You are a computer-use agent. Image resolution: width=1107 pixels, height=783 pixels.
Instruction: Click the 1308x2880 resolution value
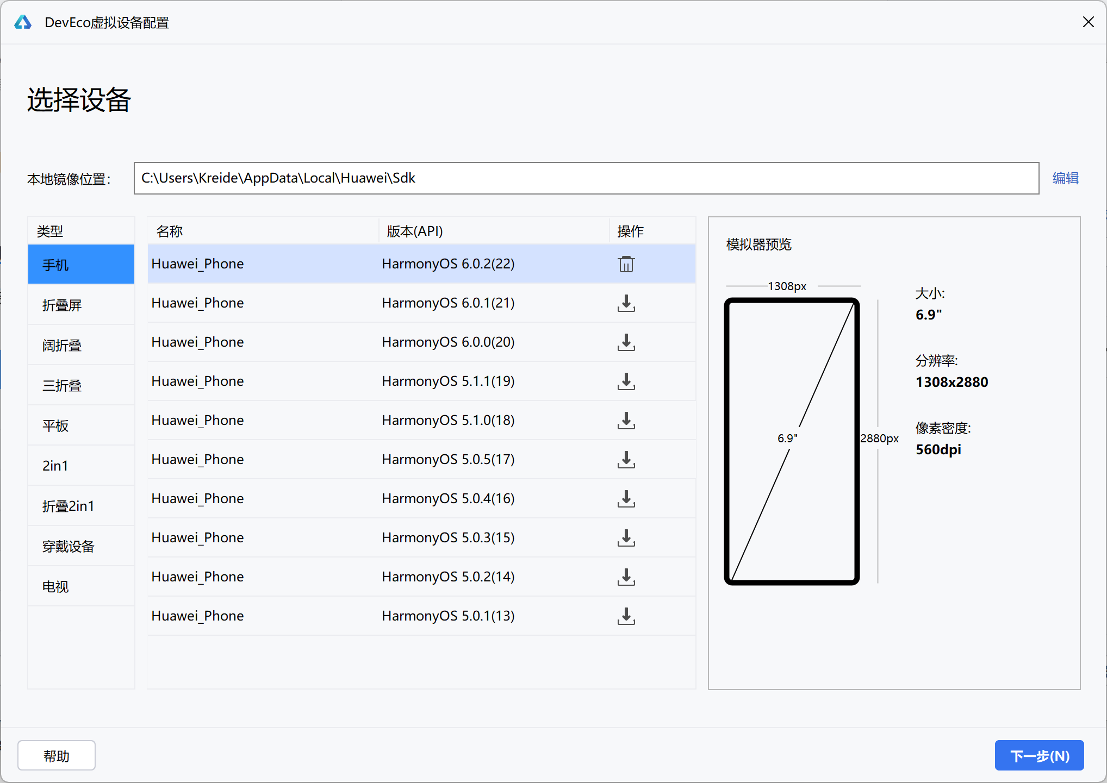(951, 382)
